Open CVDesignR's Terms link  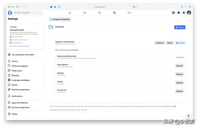point(60,110)
